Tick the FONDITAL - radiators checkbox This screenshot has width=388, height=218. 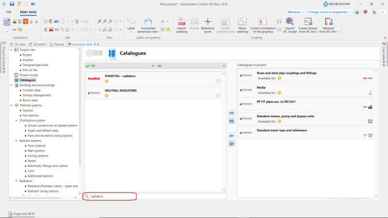coord(218,81)
